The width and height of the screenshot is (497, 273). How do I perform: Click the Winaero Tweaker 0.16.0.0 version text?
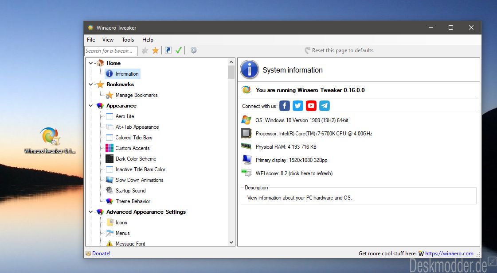(x=310, y=90)
